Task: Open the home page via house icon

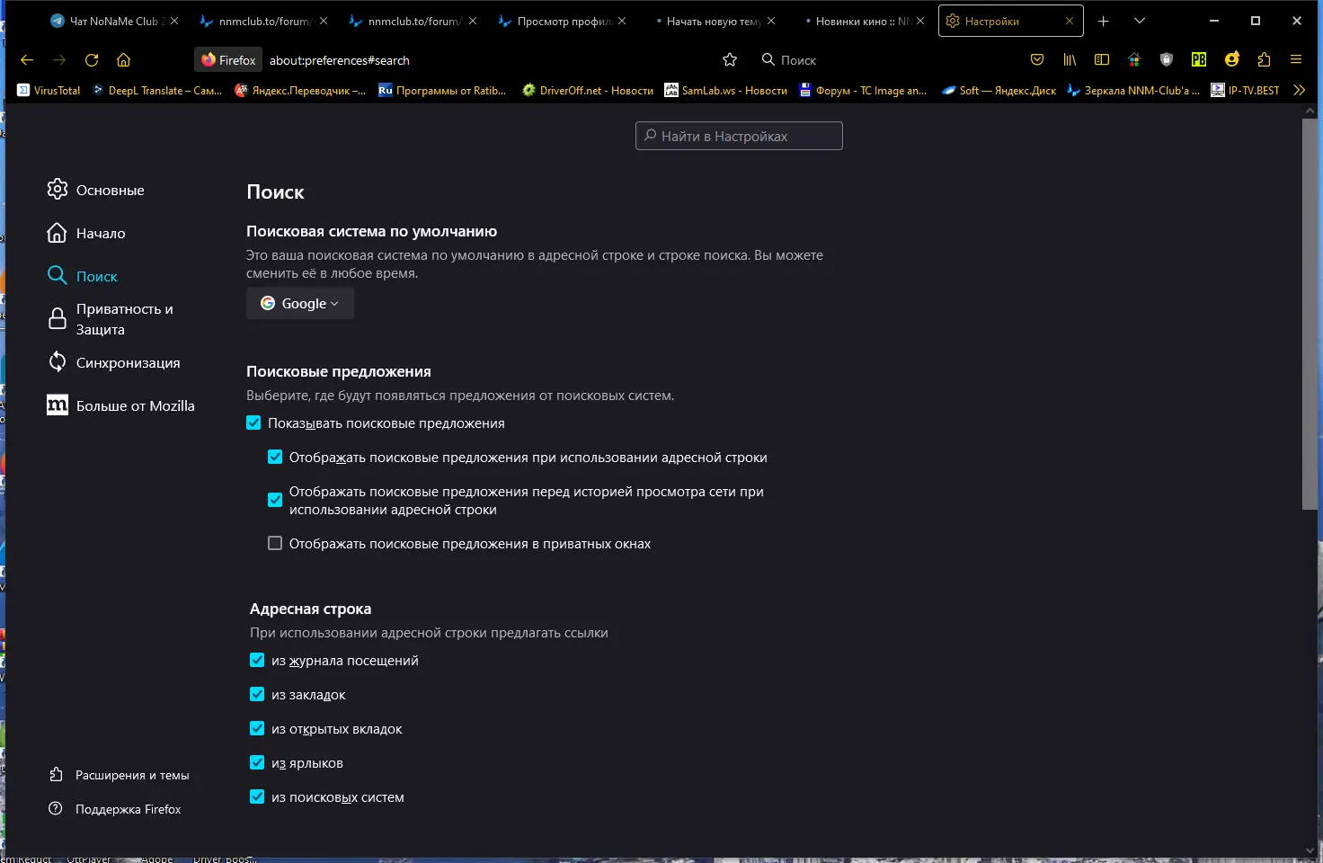Action: coord(124,60)
